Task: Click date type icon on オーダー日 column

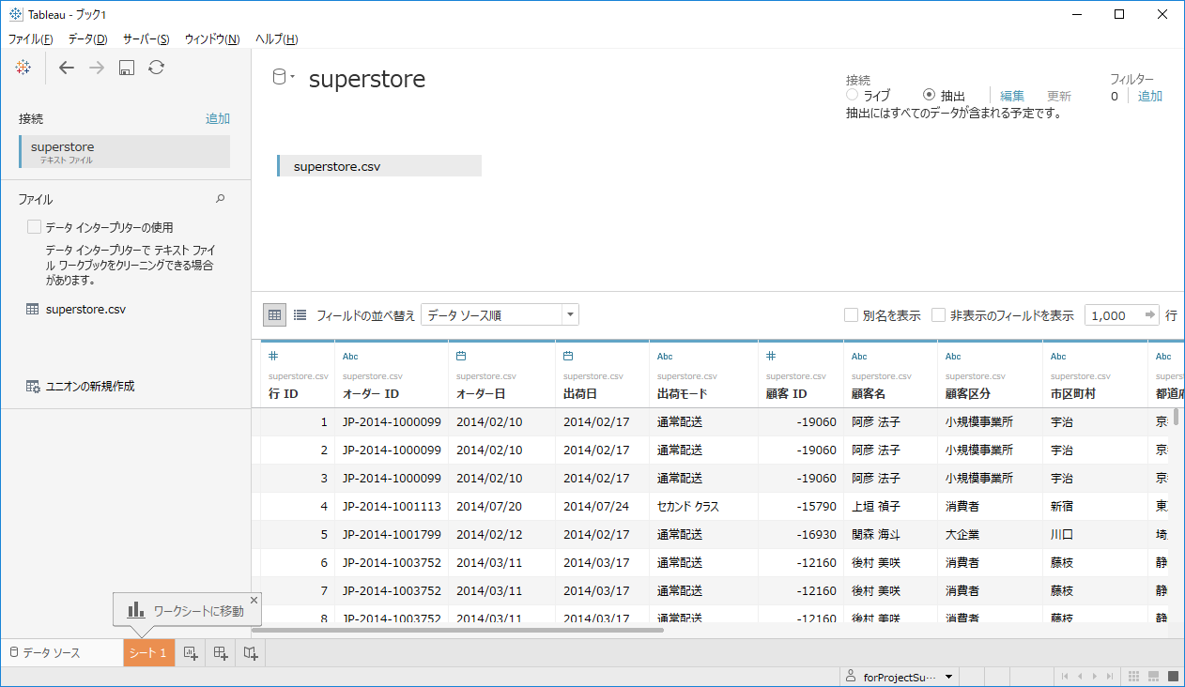Action: tap(461, 357)
